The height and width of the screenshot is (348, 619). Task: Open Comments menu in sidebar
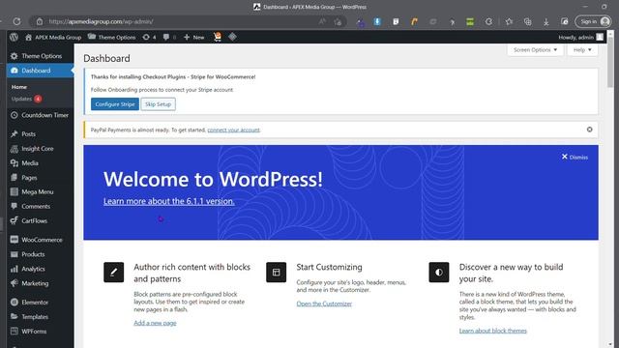[x=40, y=206]
